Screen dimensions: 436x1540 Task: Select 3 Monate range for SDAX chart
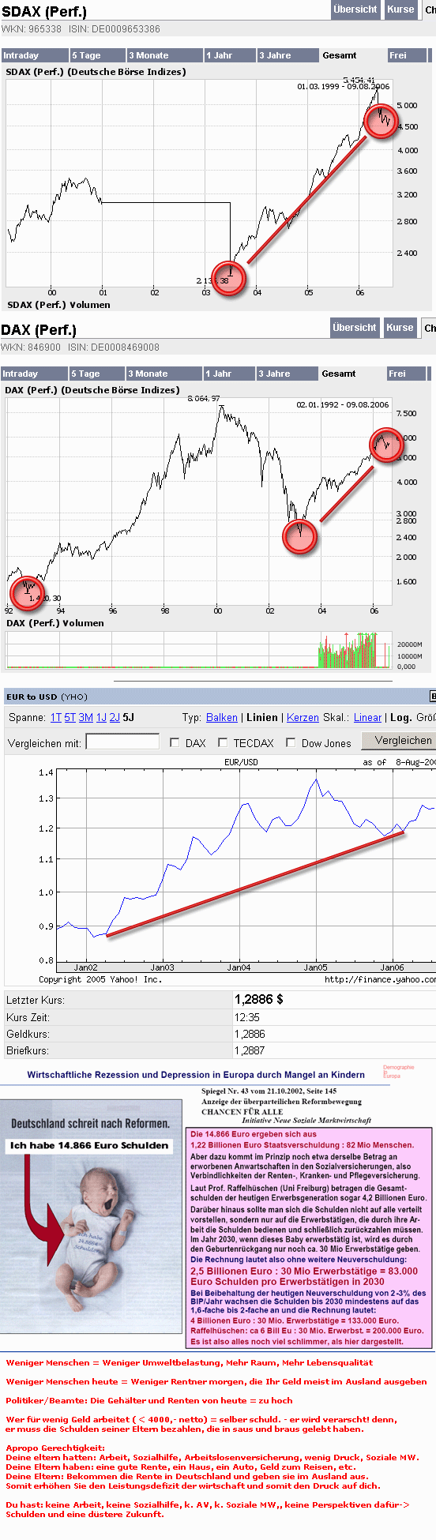pyautogui.click(x=165, y=55)
